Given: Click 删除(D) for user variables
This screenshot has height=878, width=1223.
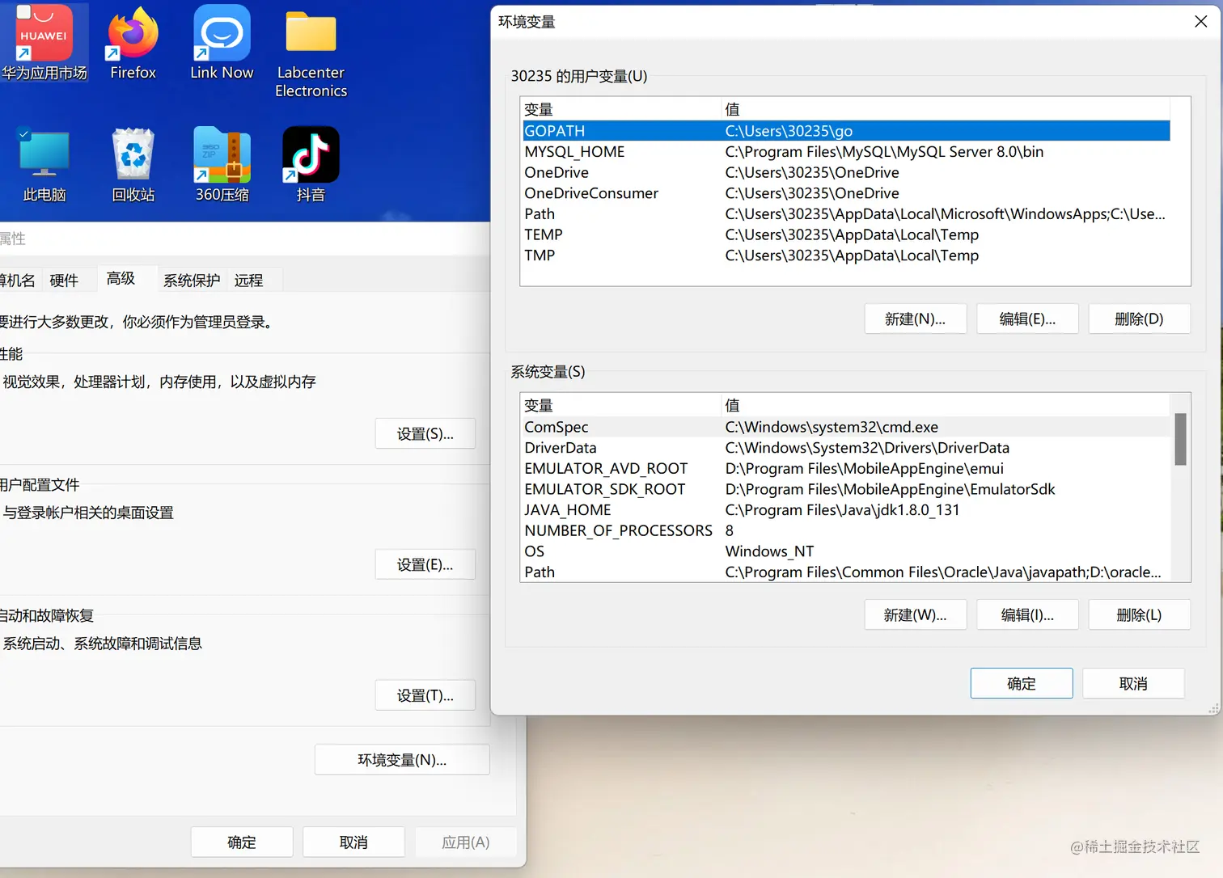Looking at the screenshot, I should 1139,319.
